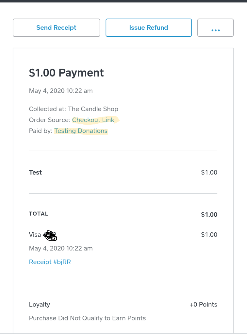Click the Test item's $1.00 price
This screenshot has height=334, width=247.
[x=209, y=173]
